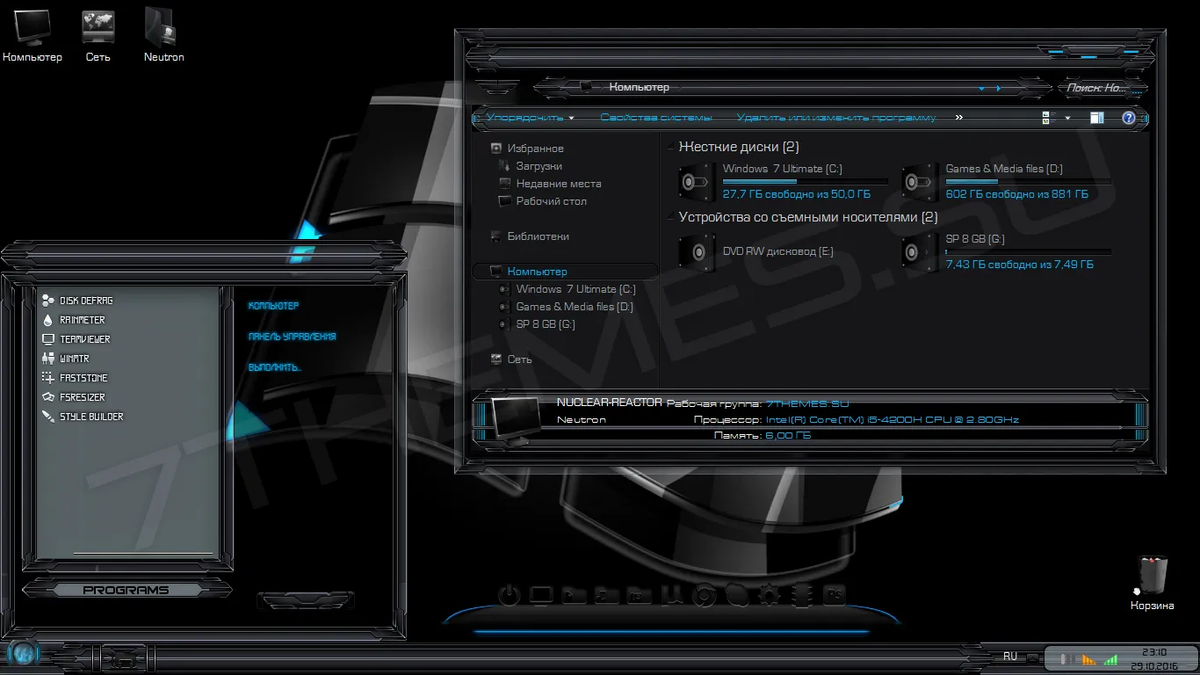Click Выполнить... in start menu
Screen dimensions: 1200x675
[x=274, y=367]
